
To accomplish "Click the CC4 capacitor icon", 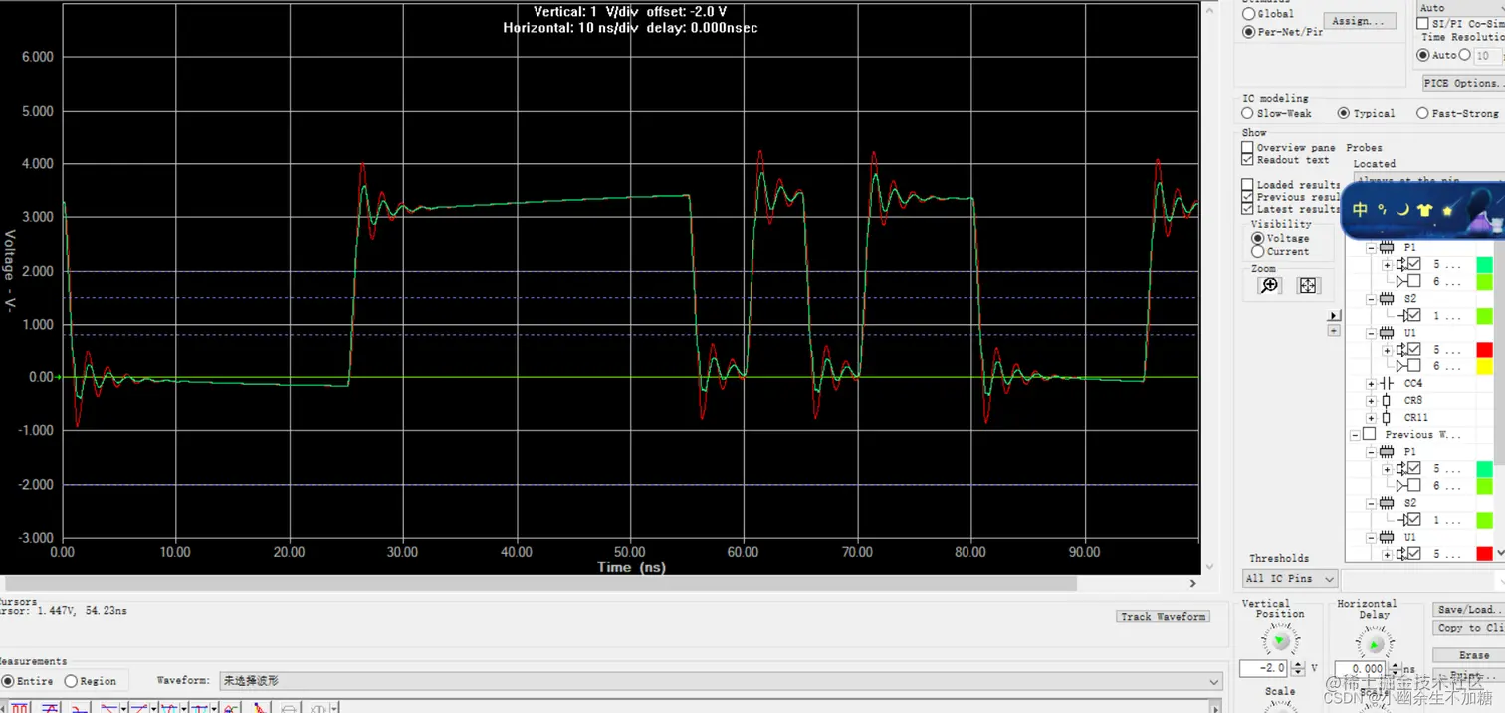I will pyautogui.click(x=1387, y=384).
